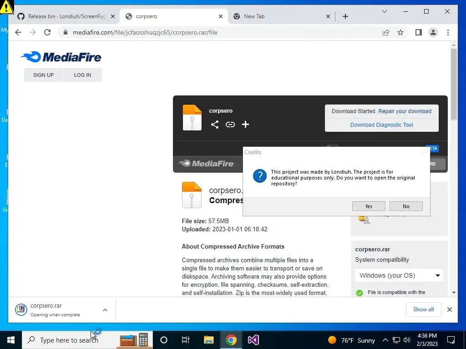Click the Chrome icon in the taskbar

coord(231,340)
